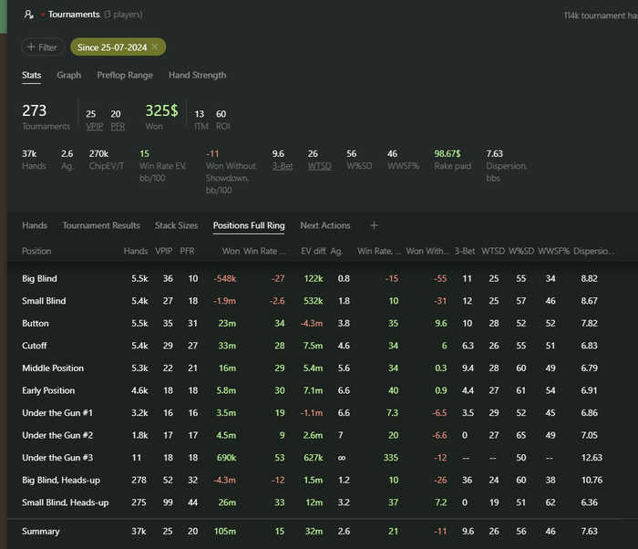
Task: Click the 270k ChipEV/T stat
Action: [x=98, y=153]
